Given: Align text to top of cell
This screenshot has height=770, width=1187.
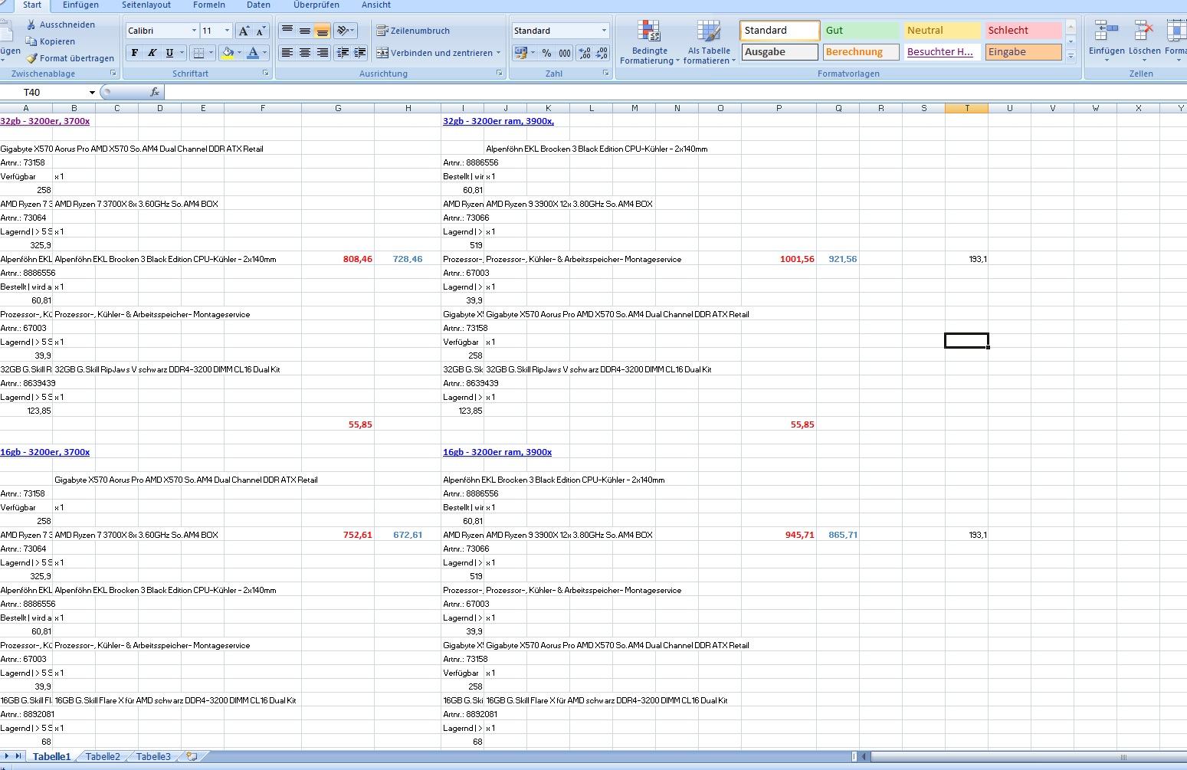Looking at the screenshot, I should tap(287, 31).
